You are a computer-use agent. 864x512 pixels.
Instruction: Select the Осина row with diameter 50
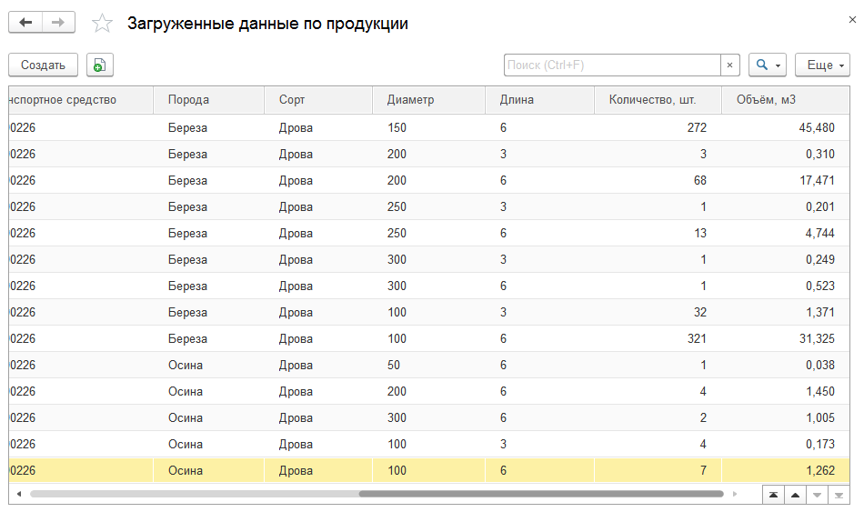(x=428, y=365)
